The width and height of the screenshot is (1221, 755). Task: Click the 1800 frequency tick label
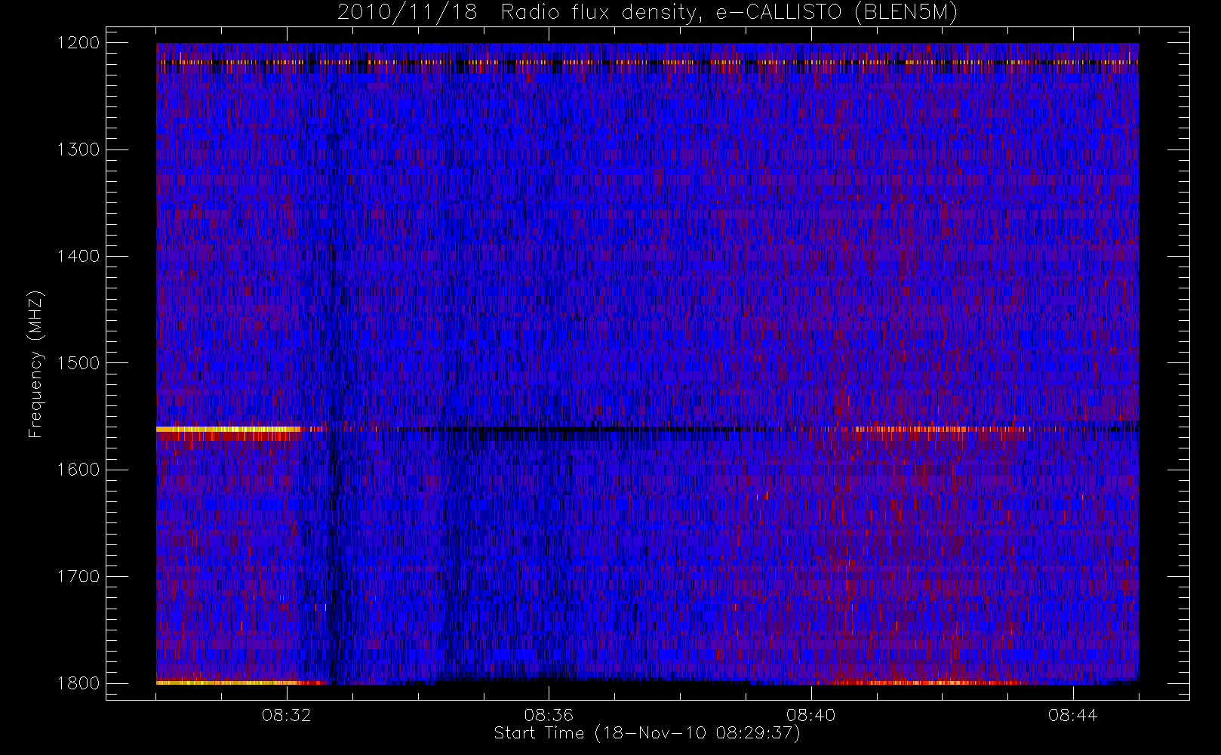click(78, 683)
